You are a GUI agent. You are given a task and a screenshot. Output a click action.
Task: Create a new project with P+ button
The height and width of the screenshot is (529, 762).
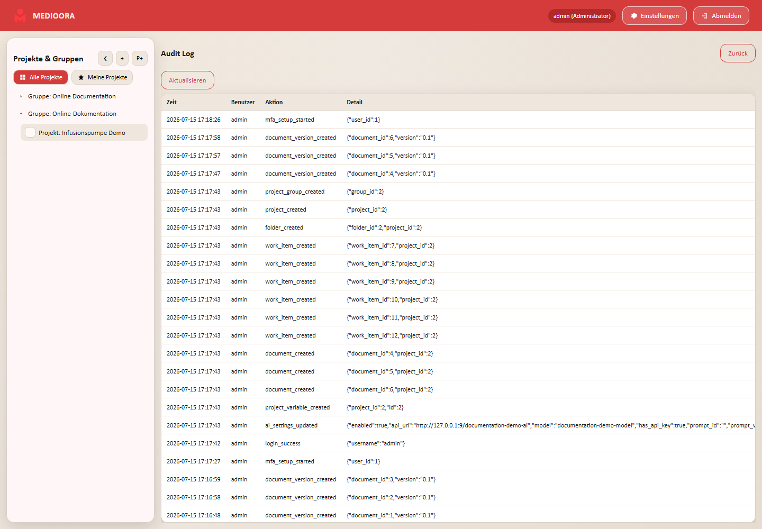click(x=140, y=58)
